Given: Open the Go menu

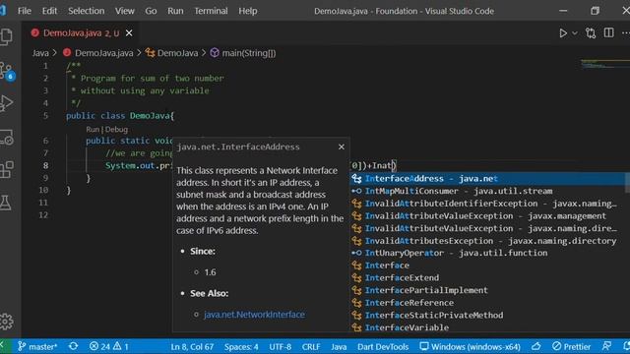Looking at the screenshot, I should tap(151, 11).
